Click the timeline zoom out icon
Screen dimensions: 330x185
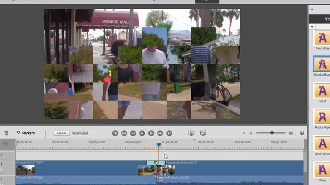(244, 133)
